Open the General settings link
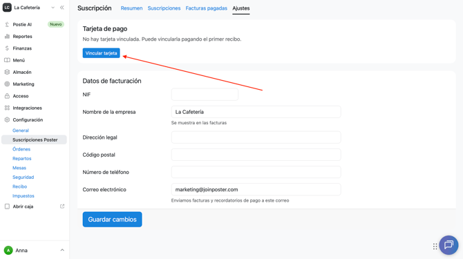The image size is (463, 259). pyautogui.click(x=21, y=131)
